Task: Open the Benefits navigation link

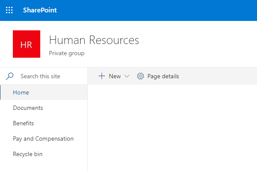Action: point(23,123)
